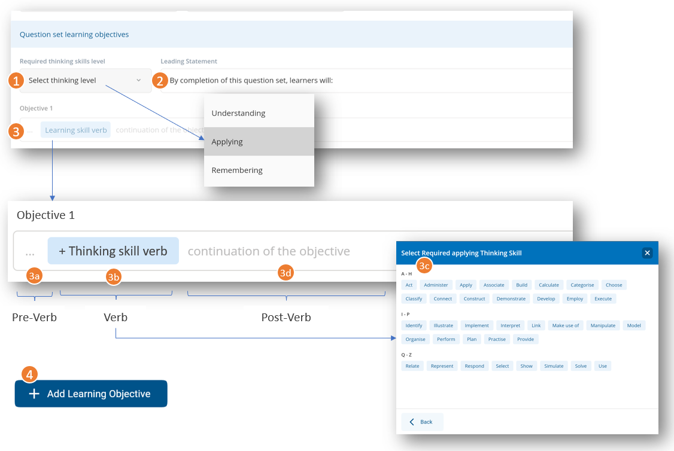Click the pre-verb ellipsis in Objective 1
Viewport: 674px width, 451px height.
click(30, 252)
